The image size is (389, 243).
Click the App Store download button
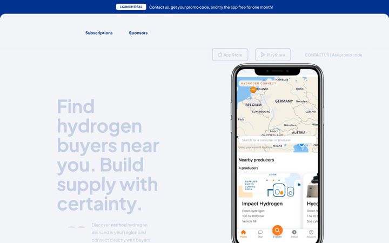point(230,55)
